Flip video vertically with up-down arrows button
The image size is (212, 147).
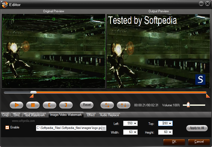pos(123,105)
